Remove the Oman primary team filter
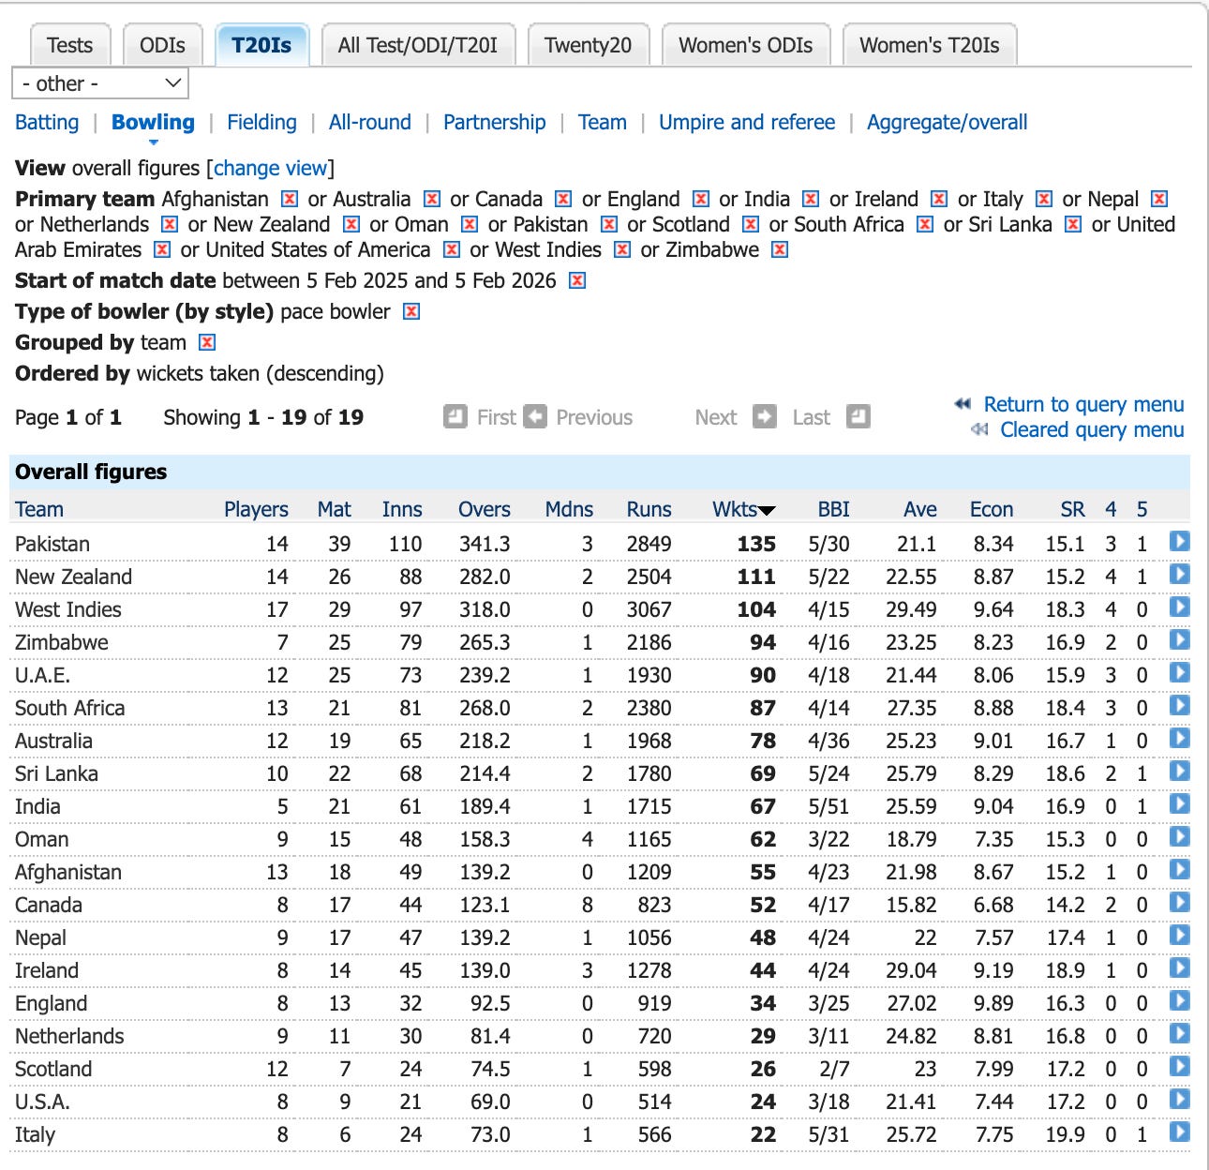 pos(470,224)
